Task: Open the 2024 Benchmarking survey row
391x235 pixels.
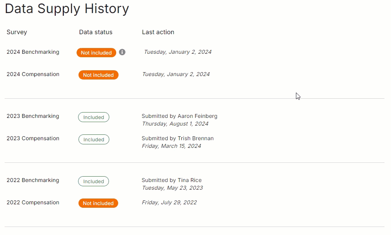Action: [x=33, y=52]
